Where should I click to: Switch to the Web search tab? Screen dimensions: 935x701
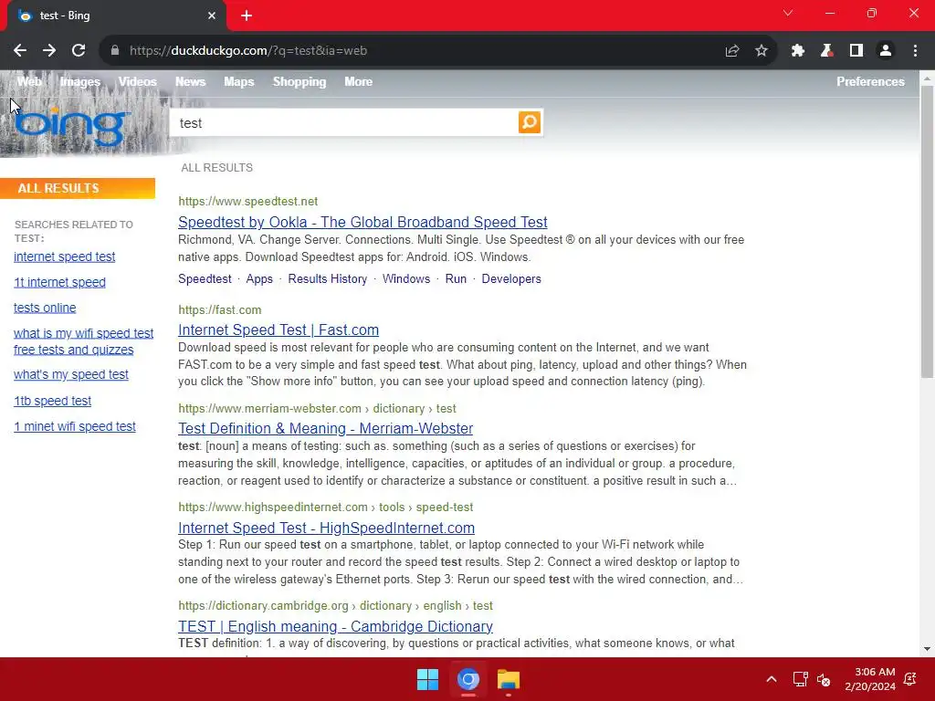[29, 81]
